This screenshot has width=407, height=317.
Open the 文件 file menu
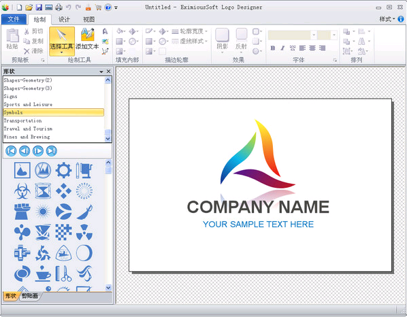tap(14, 19)
